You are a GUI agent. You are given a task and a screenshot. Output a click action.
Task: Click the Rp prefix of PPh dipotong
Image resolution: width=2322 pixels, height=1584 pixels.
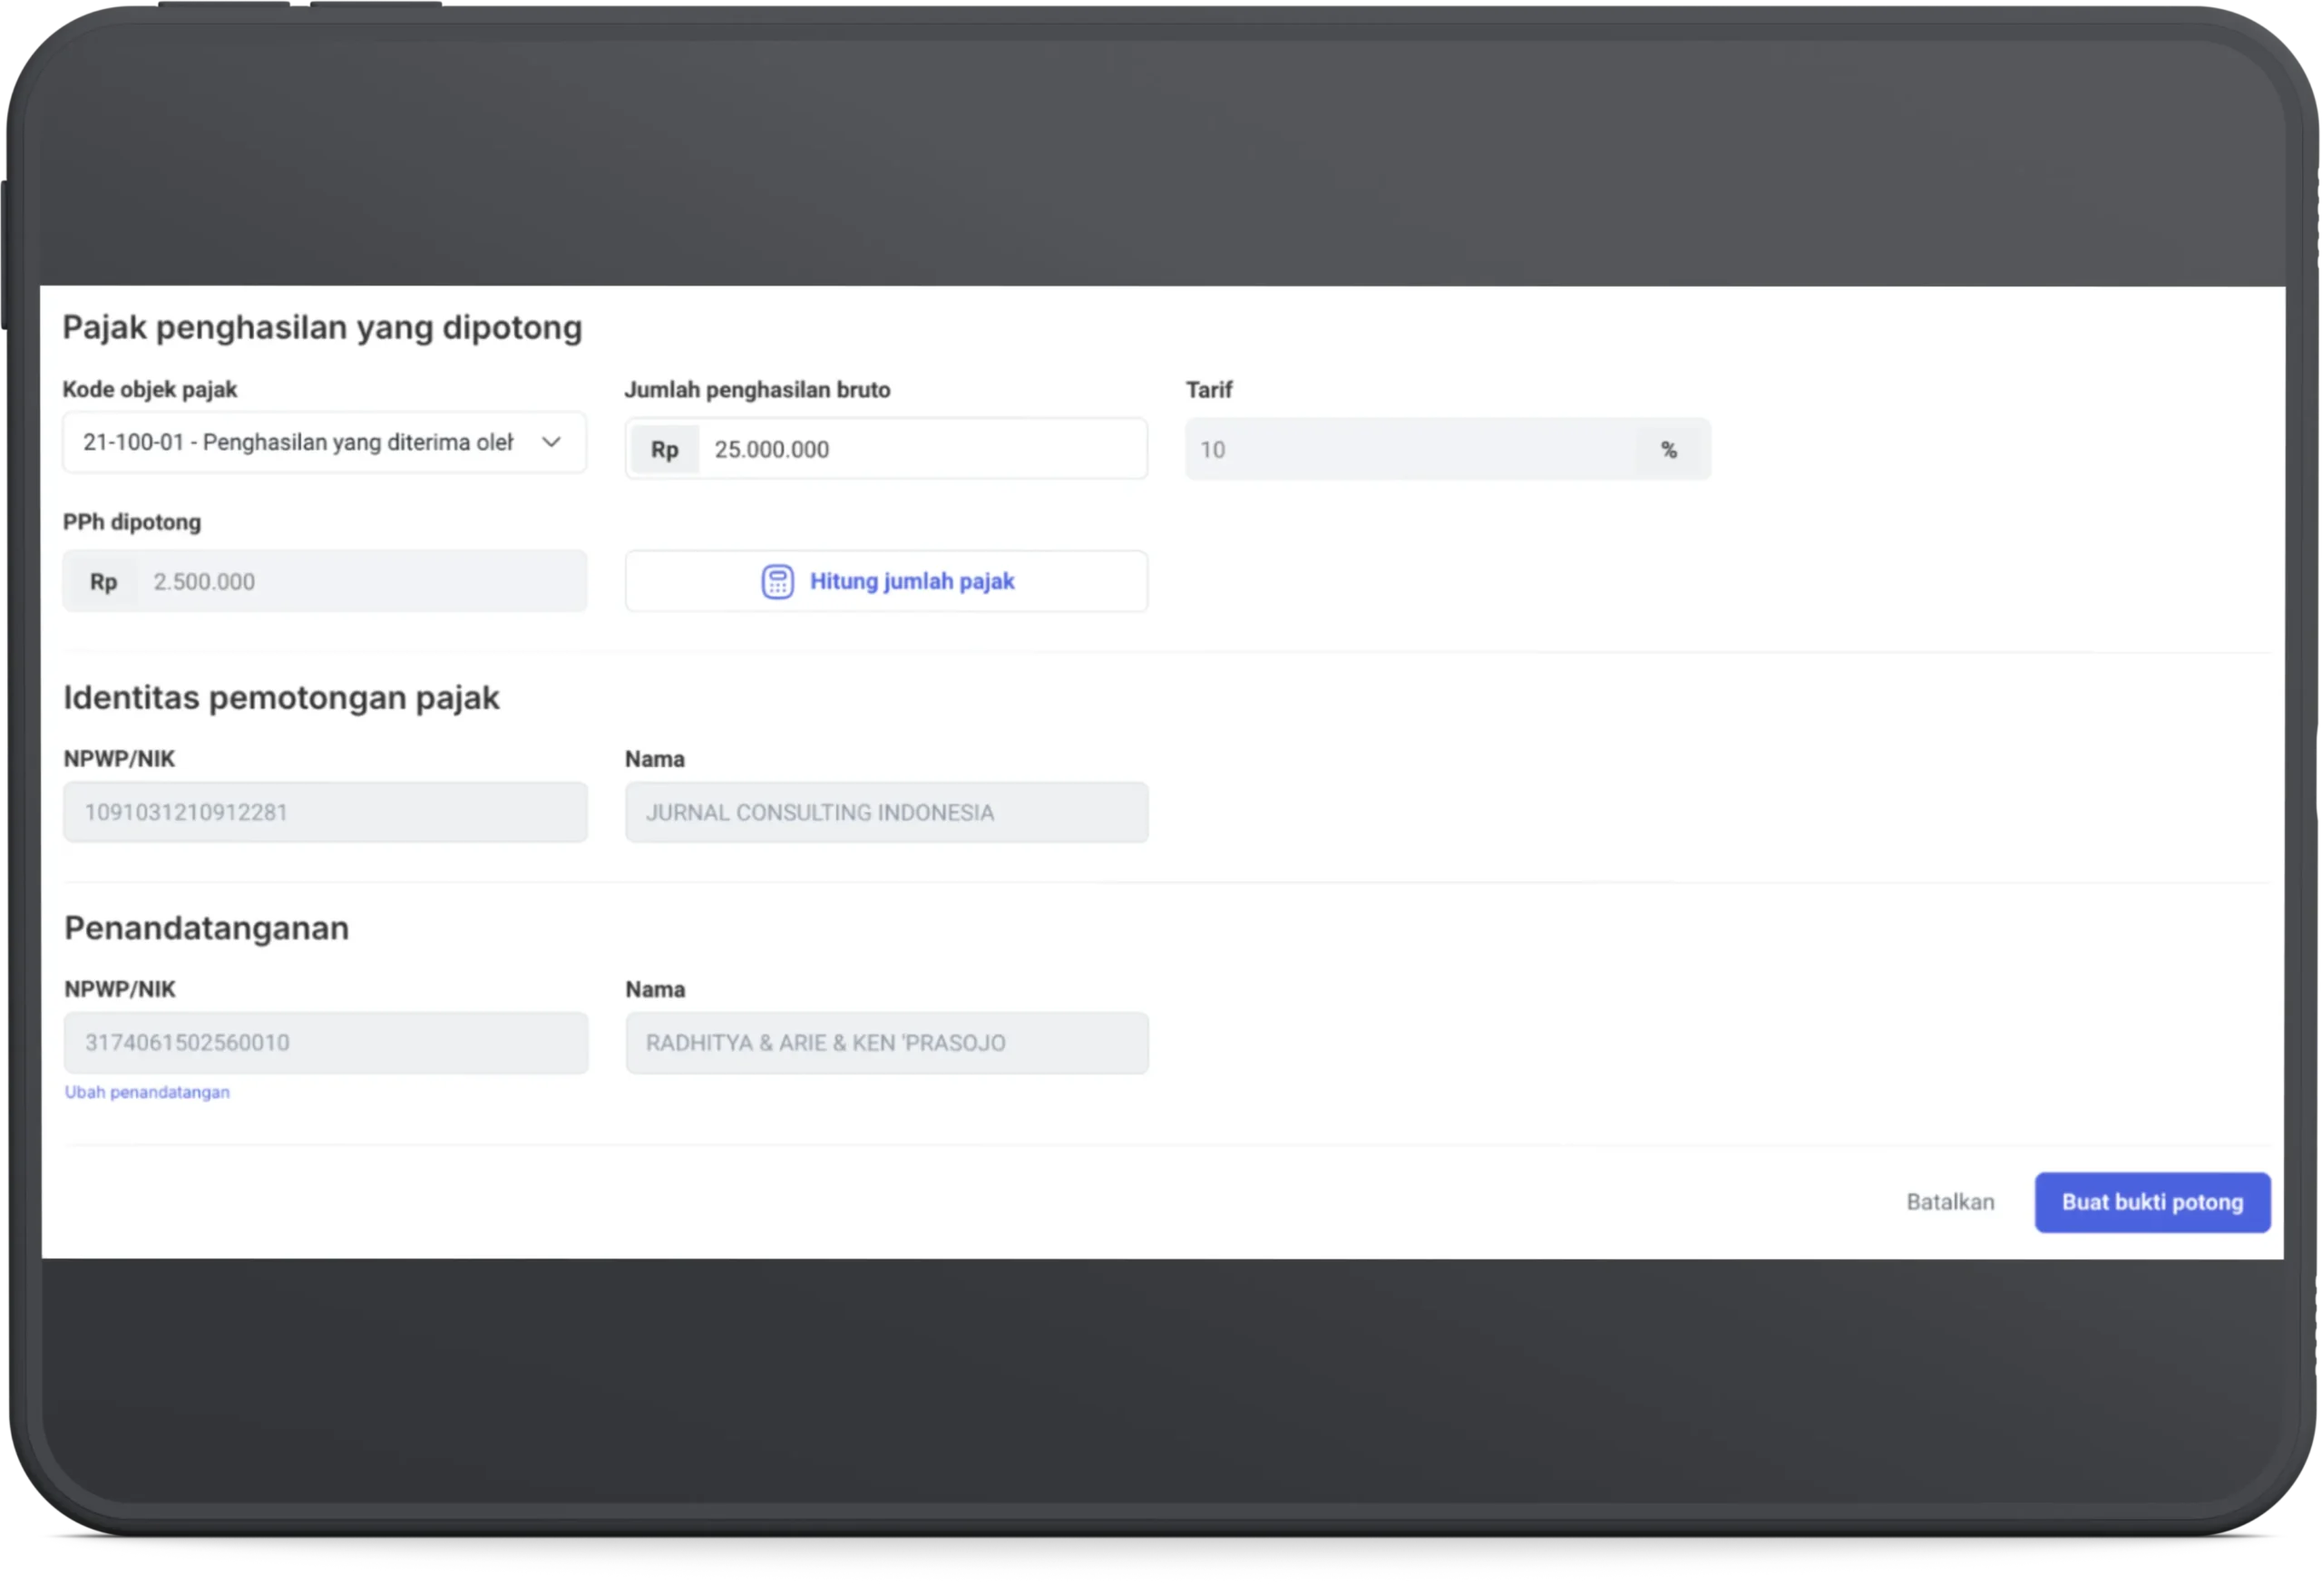pyautogui.click(x=102, y=581)
